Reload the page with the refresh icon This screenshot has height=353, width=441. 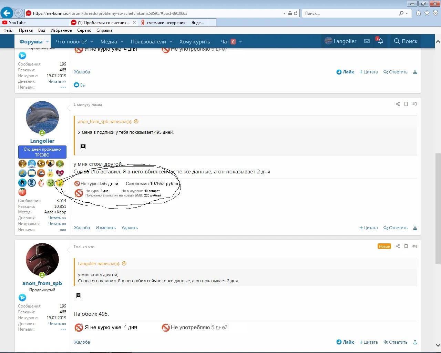point(296,13)
